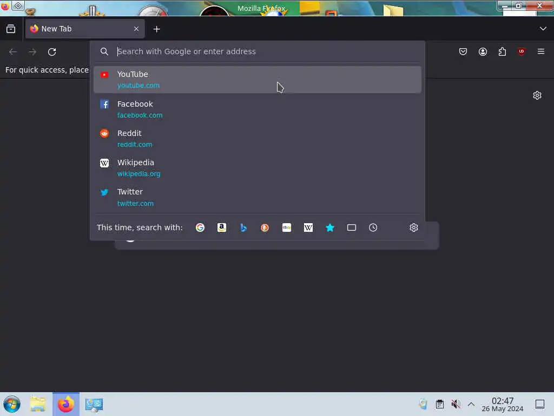
Task: Open the Windows Start menu
Action: 12,404
